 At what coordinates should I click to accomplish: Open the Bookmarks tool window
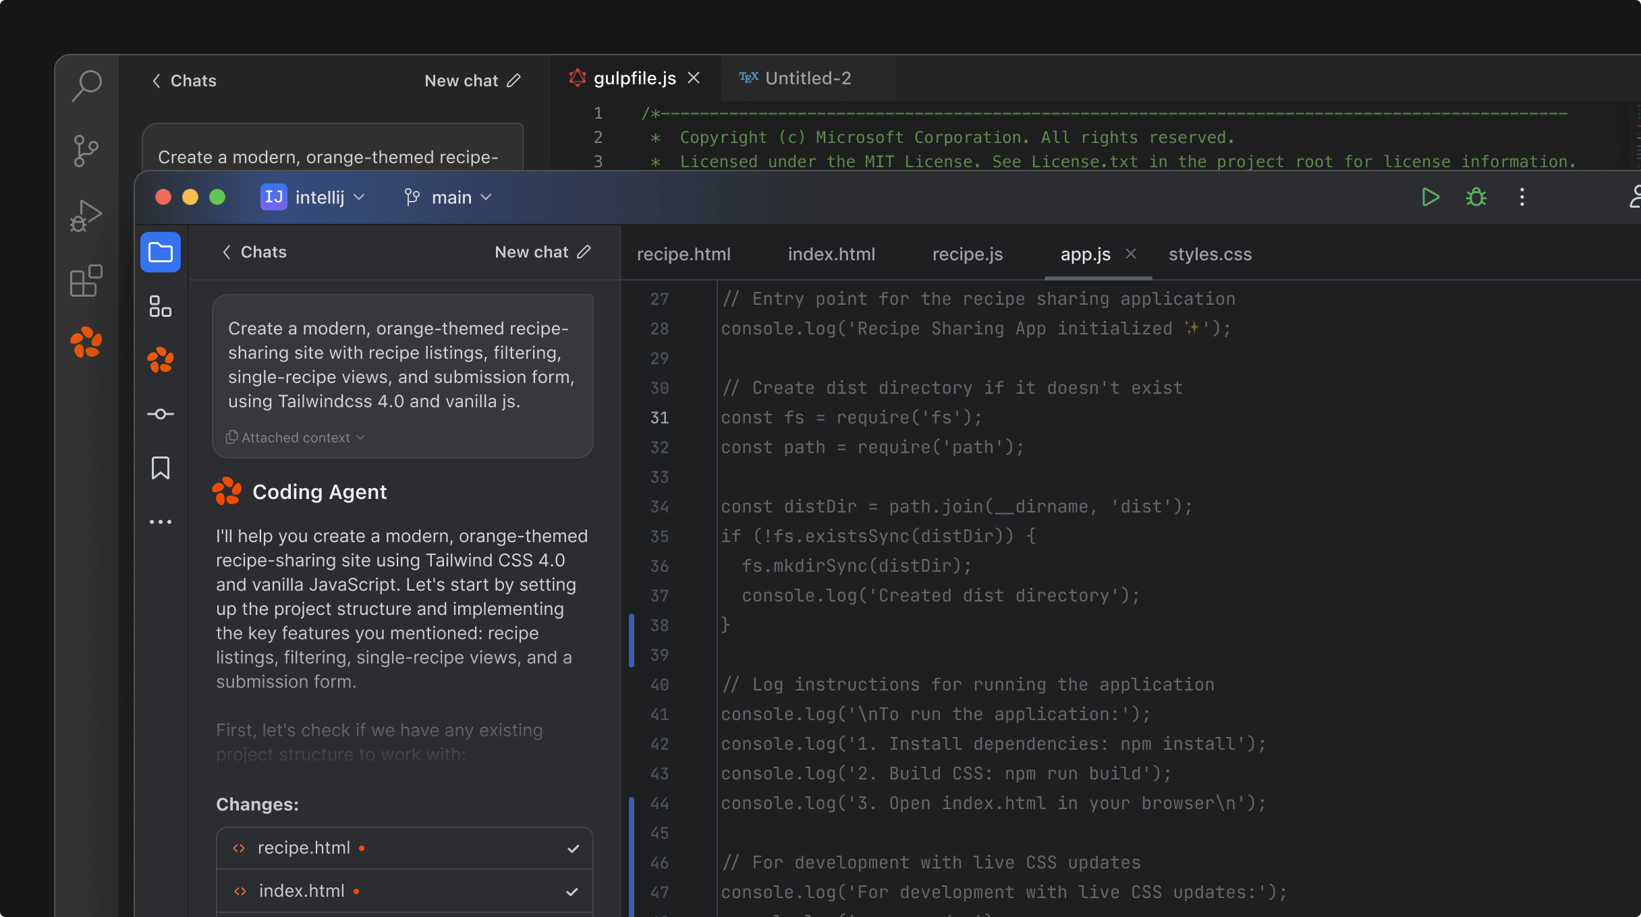click(160, 467)
